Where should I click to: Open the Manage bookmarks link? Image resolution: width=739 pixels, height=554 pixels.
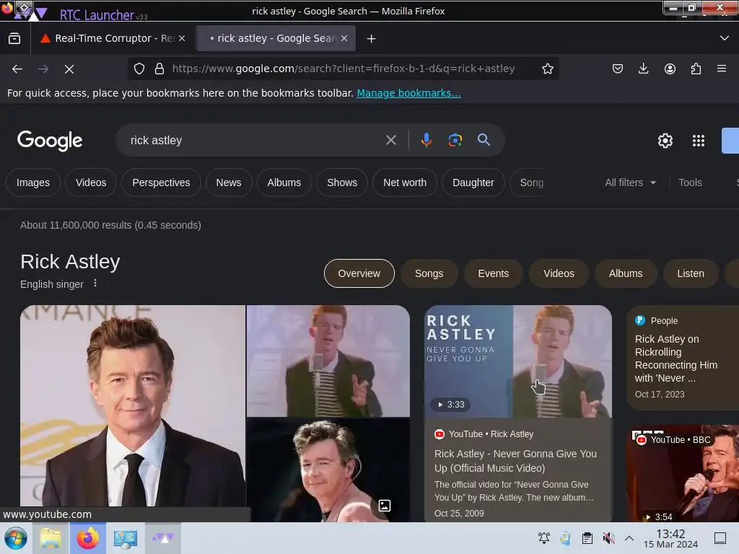pos(408,93)
